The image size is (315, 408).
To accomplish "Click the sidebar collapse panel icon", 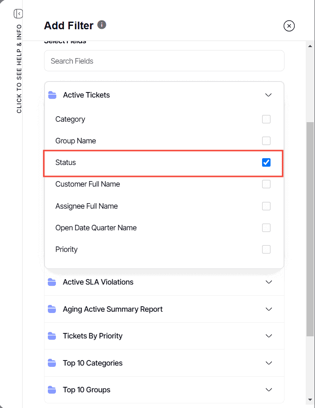I will pyautogui.click(x=18, y=14).
